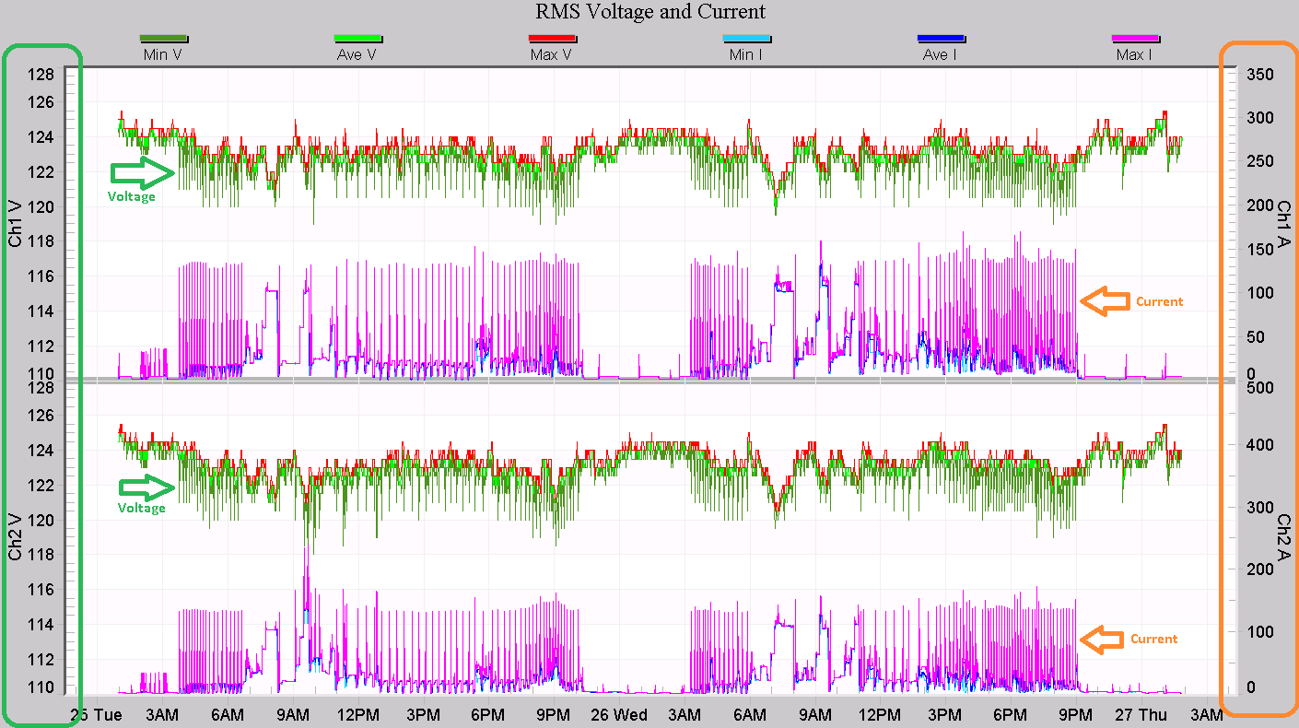Screen dimensions: 1299x728
Task: Click the 26 Wed date marker
Action: click(618, 715)
